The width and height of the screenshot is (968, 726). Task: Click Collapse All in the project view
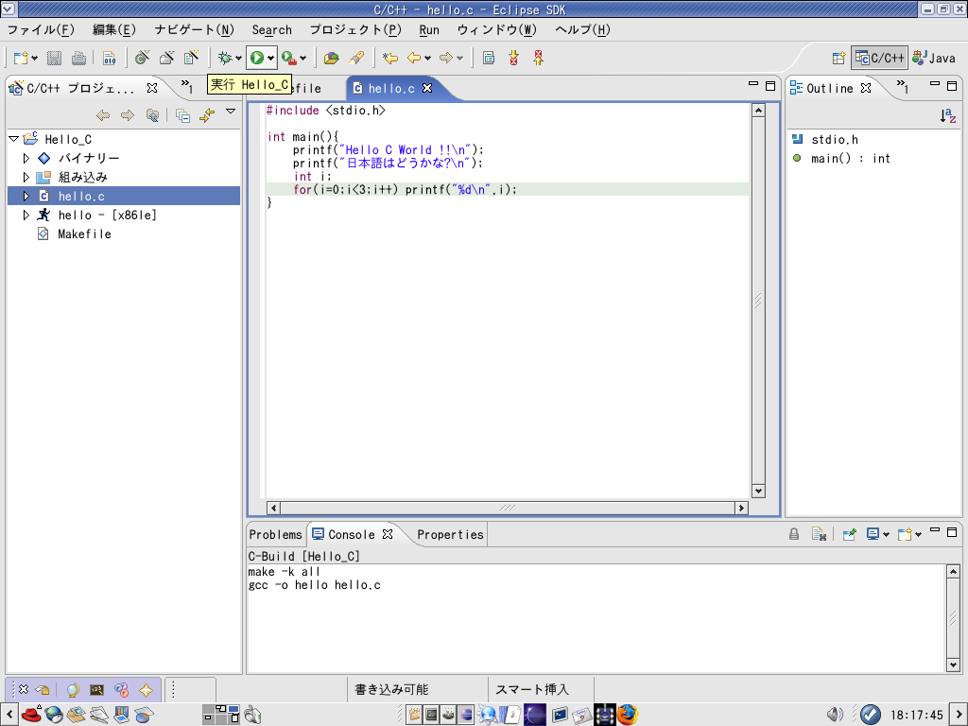[x=182, y=115]
